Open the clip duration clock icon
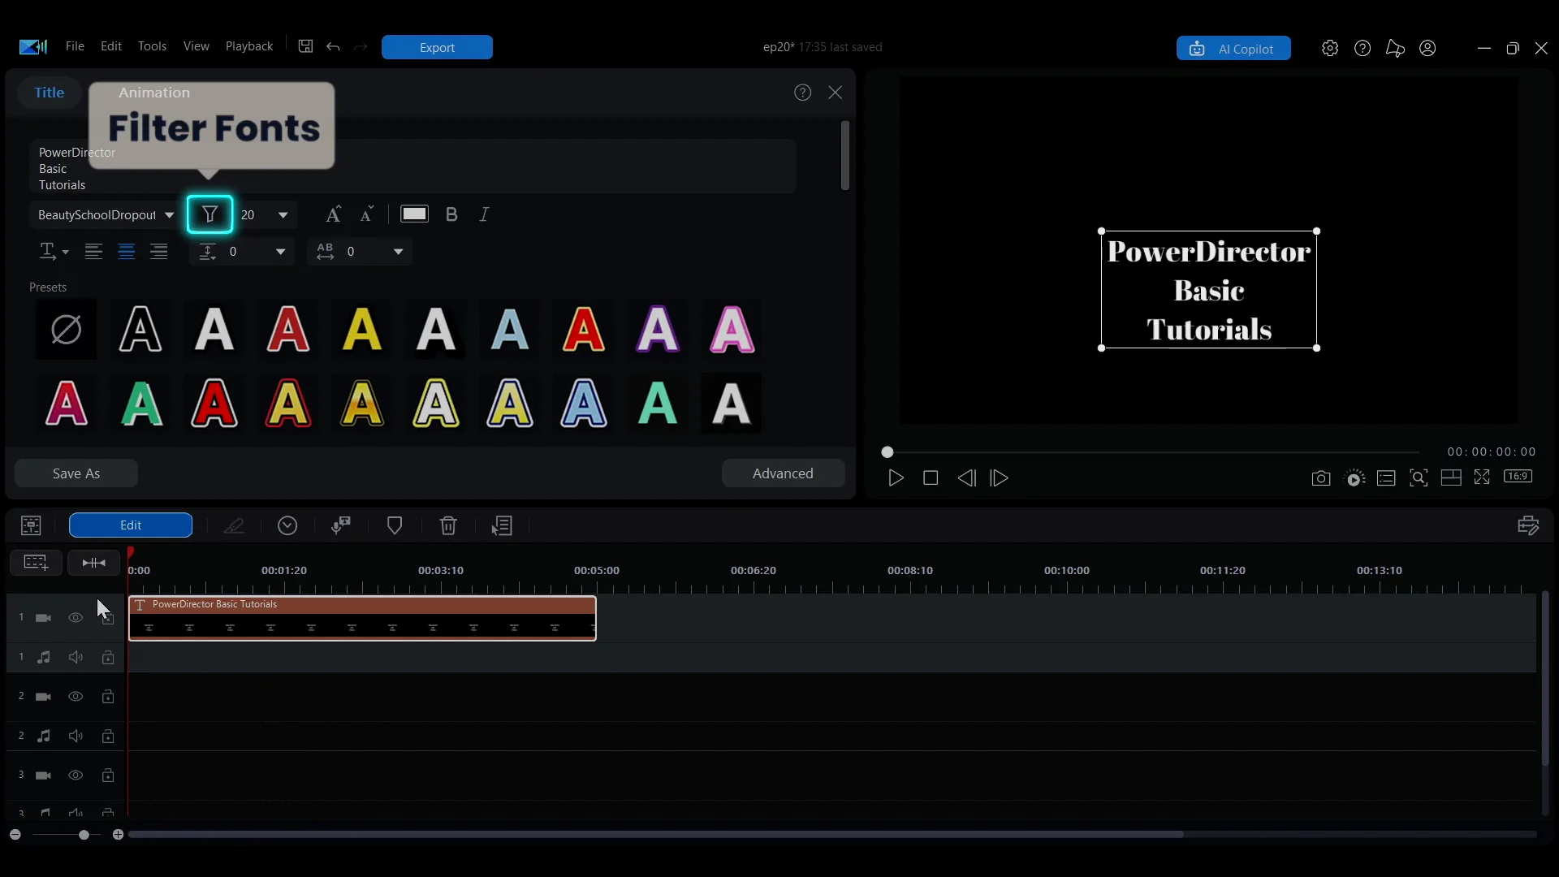The width and height of the screenshot is (1559, 877). coord(287,525)
